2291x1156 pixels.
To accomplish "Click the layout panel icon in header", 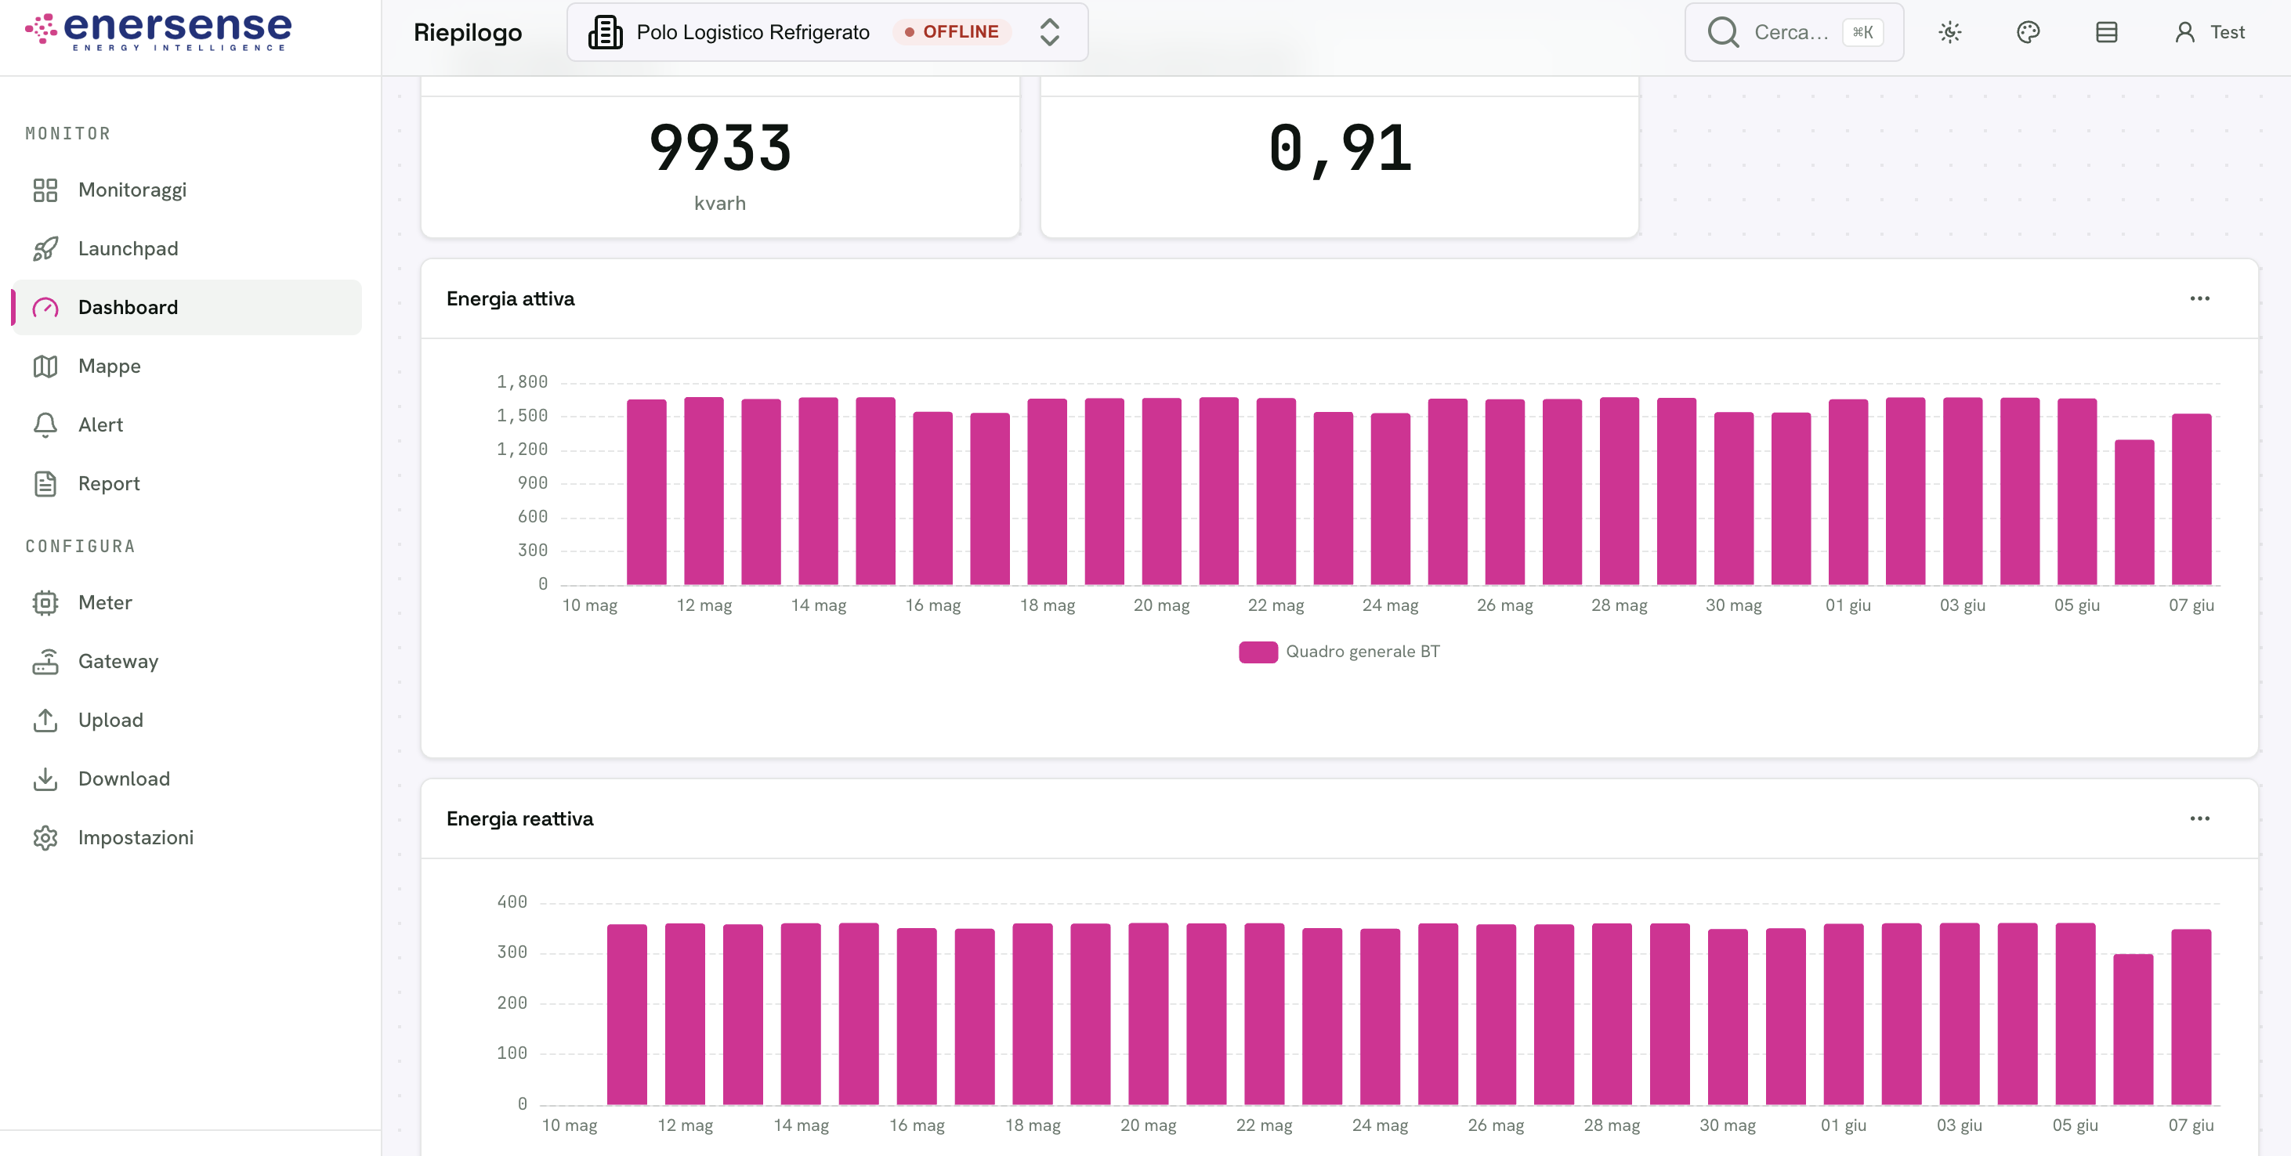I will (x=2106, y=32).
